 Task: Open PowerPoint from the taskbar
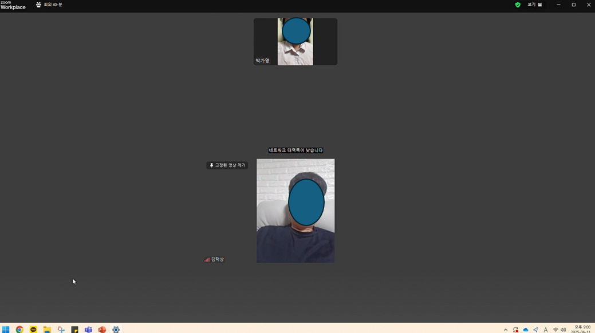coord(102,330)
